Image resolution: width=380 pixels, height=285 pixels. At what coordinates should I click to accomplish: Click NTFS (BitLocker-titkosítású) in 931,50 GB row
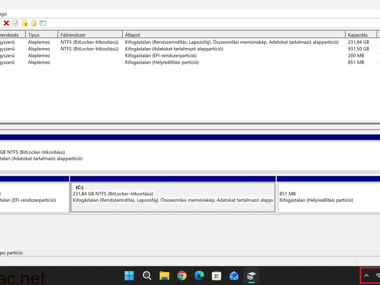(90, 49)
